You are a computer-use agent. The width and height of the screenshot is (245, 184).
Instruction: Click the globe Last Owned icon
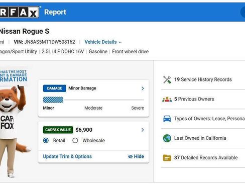pyautogui.click(x=167, y=138)
